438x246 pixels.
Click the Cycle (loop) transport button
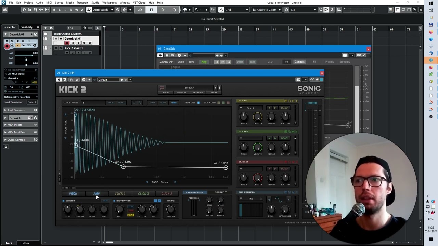tap(140, 10)
